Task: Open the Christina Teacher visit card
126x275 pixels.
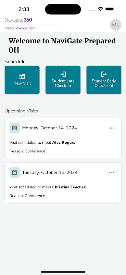Action: click(x=63, y=183)
